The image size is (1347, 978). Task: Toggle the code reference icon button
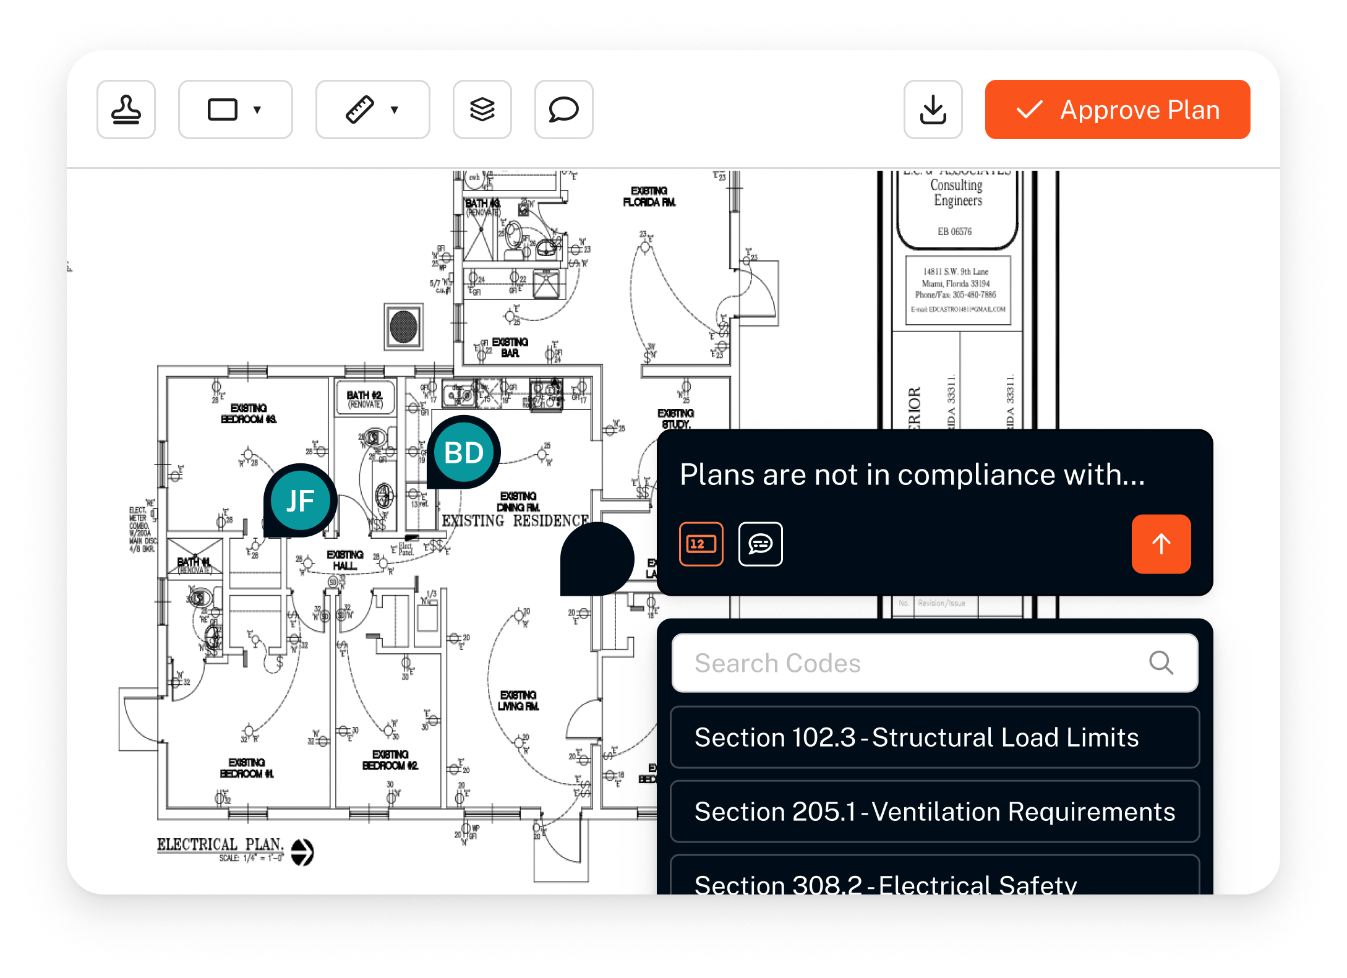[701, 544]
